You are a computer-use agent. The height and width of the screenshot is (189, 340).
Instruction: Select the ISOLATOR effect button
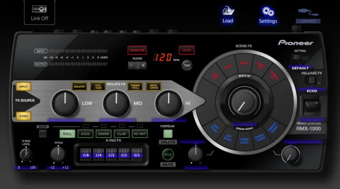79,86
